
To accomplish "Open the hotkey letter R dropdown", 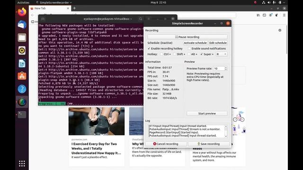I will [221, 54].
